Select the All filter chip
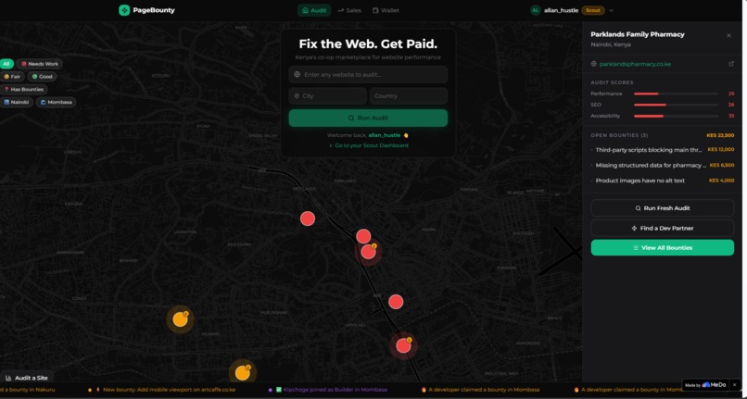This screenshot has width=747, height=399. click(6, 64)
